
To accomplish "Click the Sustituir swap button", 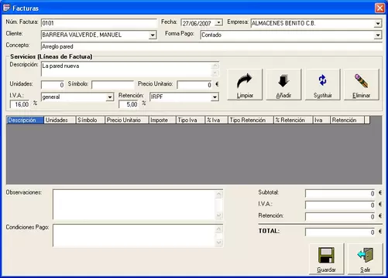I will (323, 85).
